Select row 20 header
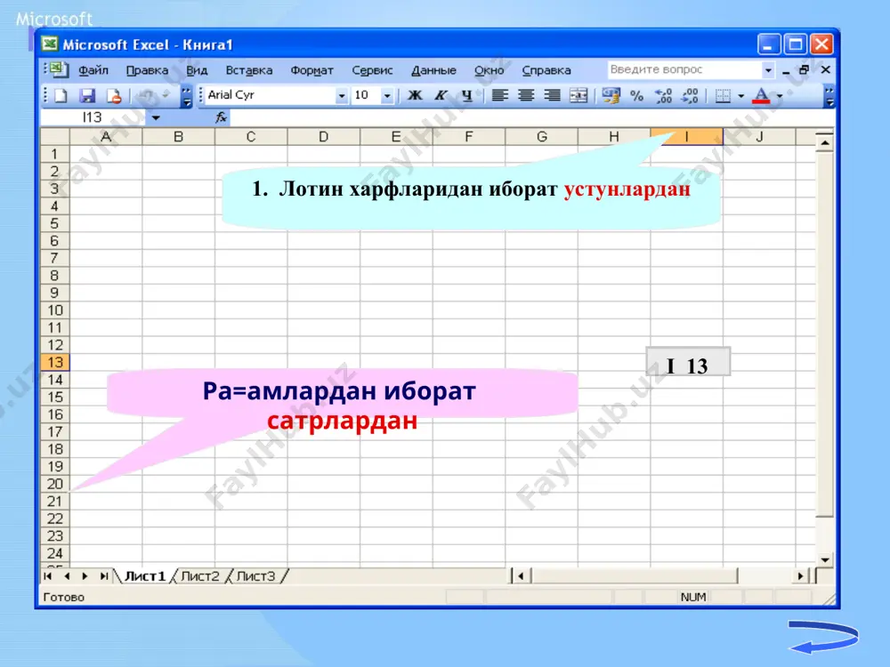This screenshot has height=667, width=890. [x=55, y=484]
